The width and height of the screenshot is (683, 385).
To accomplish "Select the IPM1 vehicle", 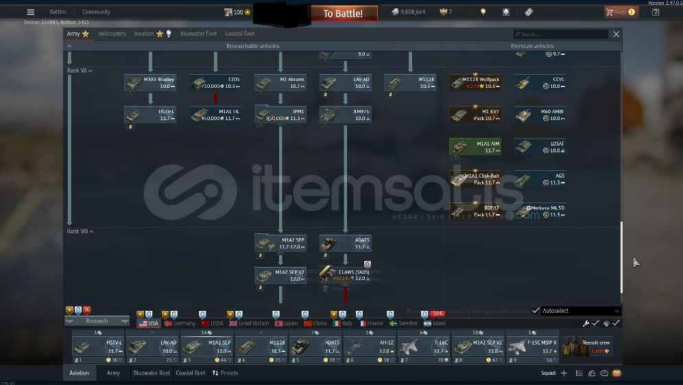I will click(x=280, y=115).
